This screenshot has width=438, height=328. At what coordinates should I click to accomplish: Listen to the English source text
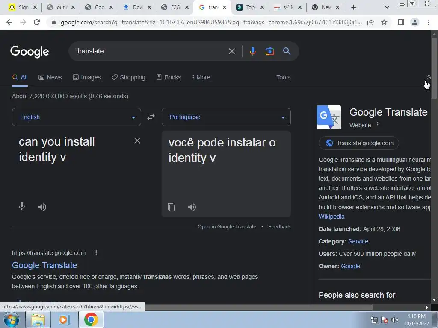42,207
